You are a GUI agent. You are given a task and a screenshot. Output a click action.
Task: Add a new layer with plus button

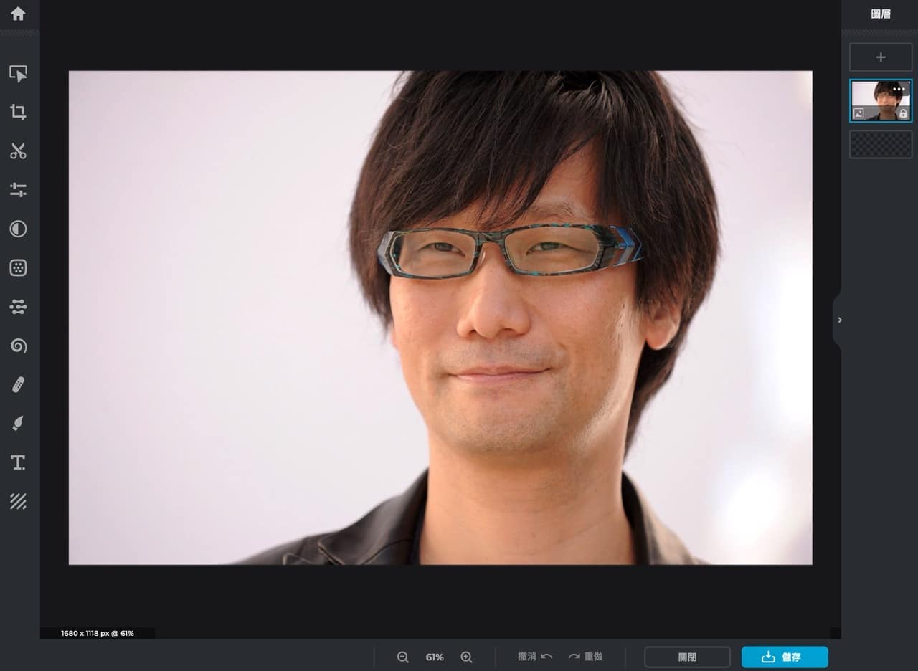click(881, 57)
